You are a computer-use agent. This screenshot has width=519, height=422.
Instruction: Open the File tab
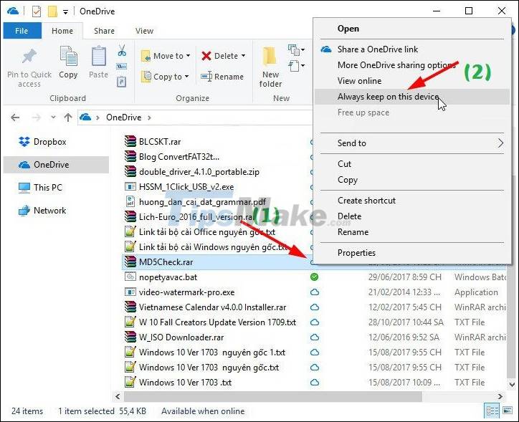[22, 31]
